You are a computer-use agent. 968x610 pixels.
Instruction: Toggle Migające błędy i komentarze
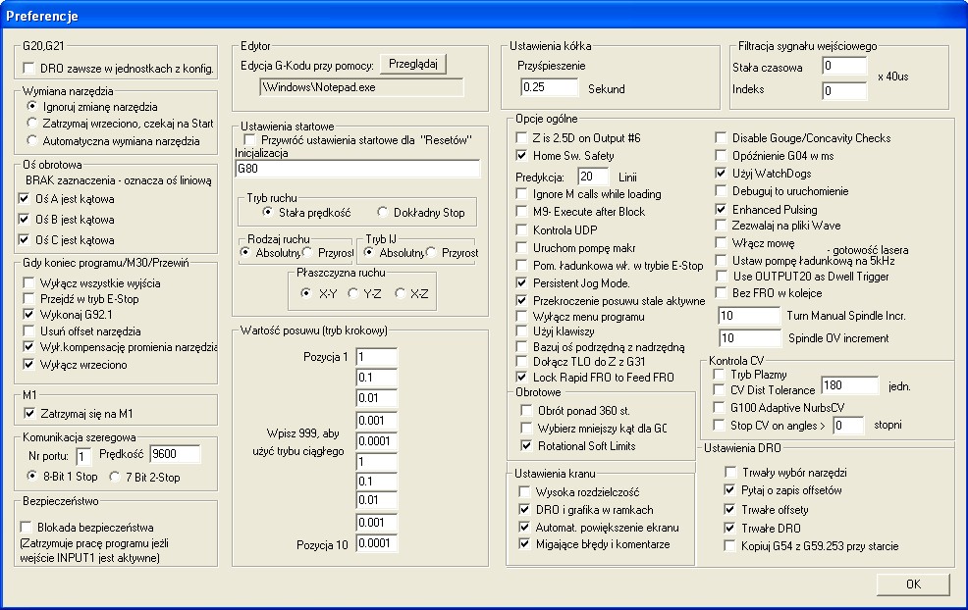524,544
